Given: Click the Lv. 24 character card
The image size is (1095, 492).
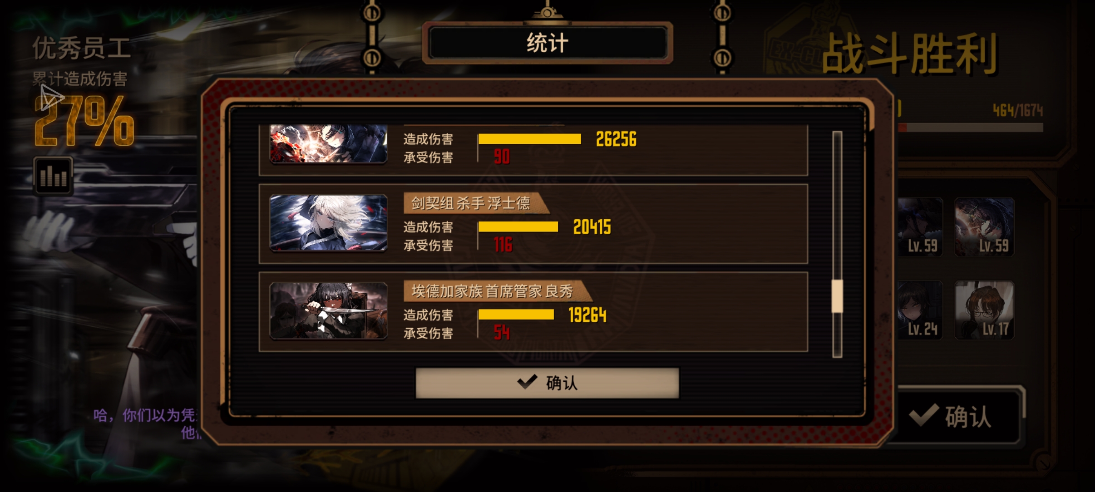Looking at the screenshot, I should point(920,310).
